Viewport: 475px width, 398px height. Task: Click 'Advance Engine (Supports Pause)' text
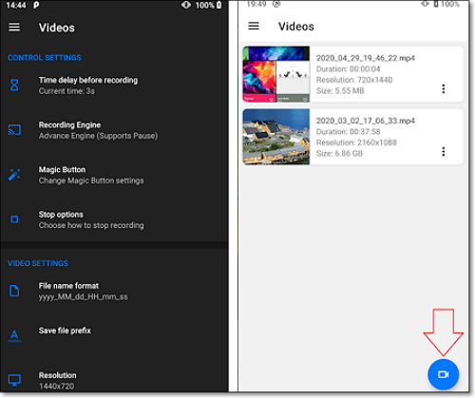(98, 136)
